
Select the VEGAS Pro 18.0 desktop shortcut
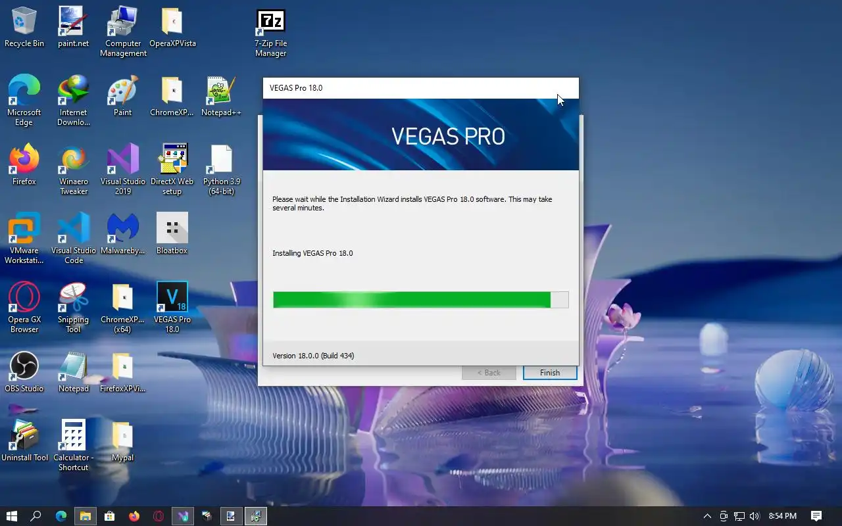(172, 308)
